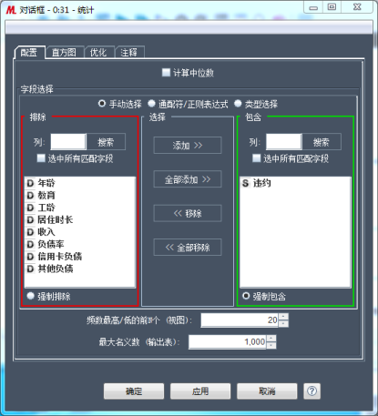Select the 年龄 field in exclude list
378x416 pixels.
pos(79,183)
